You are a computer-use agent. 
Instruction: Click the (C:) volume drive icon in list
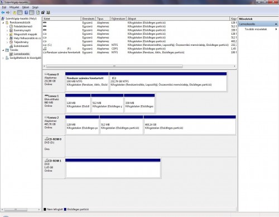pyautogui.click(x=45, y=45)
